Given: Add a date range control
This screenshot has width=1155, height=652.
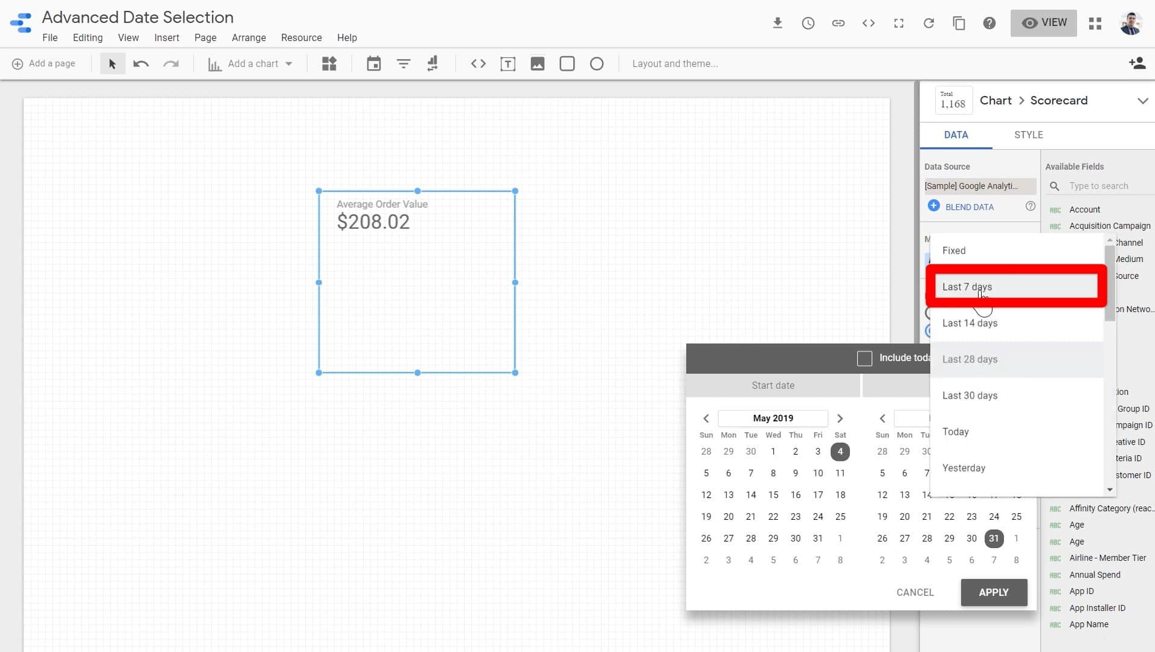Looking at the screenshot, I should pos(373,63).
